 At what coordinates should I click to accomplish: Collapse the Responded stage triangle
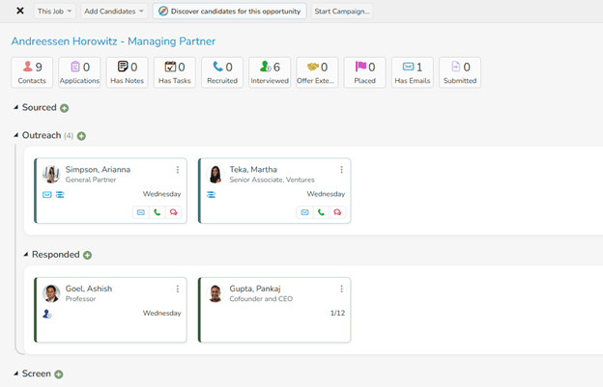point(26,254)
